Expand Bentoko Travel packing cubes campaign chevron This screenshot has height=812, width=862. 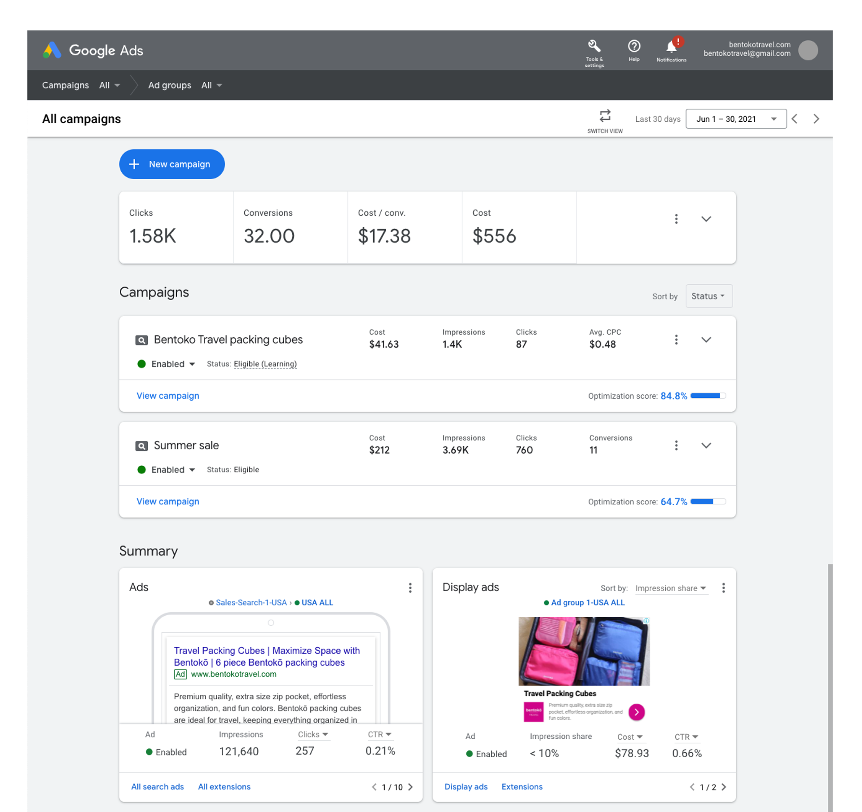click(706, 340)
